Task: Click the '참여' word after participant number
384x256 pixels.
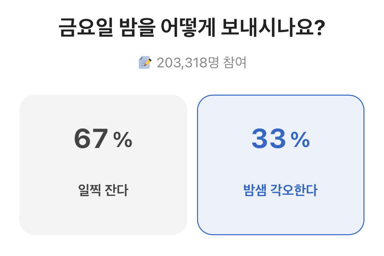Action: (235, 62)
